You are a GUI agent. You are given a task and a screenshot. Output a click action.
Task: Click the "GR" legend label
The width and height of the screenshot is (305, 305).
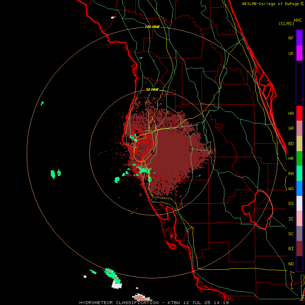click(291, 128)
